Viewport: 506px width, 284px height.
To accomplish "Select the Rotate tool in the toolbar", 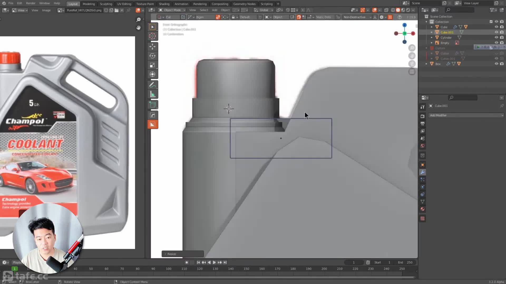I will [x=153, y=56].
